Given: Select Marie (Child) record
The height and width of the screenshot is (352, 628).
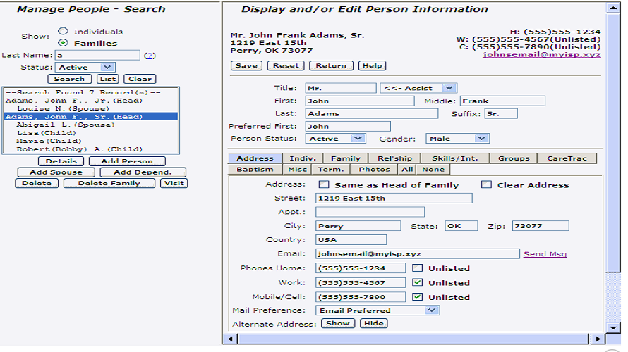Looking at the screenshot, I should coord(91,141).
